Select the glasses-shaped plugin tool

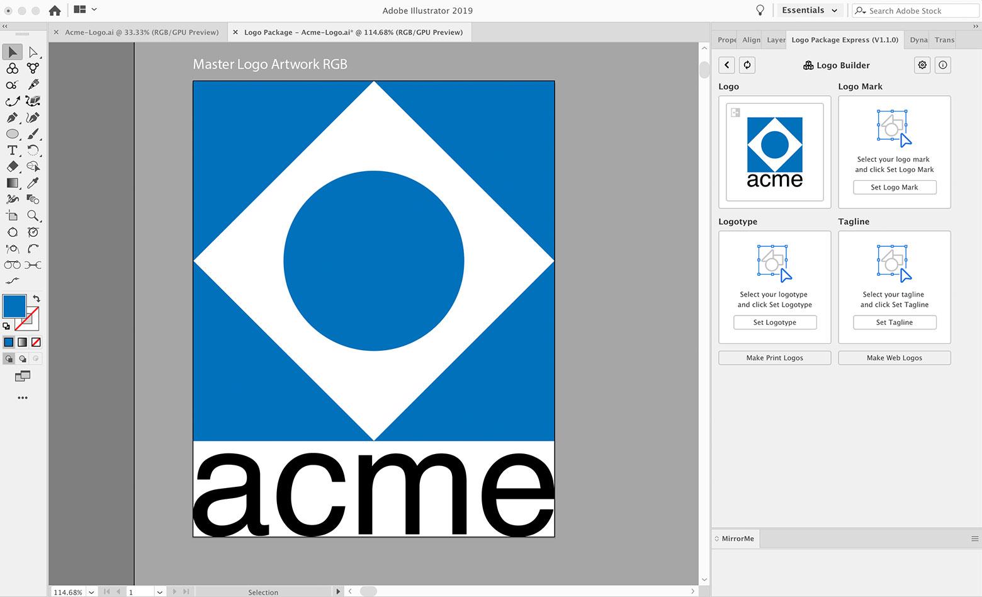[13, 265]
